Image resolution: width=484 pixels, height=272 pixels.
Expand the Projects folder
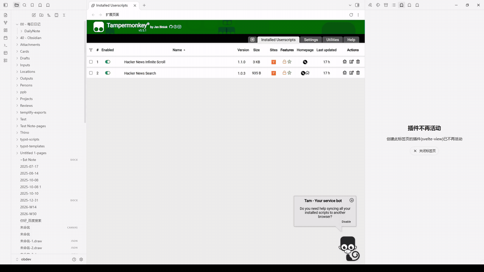[x=17, y=99]
